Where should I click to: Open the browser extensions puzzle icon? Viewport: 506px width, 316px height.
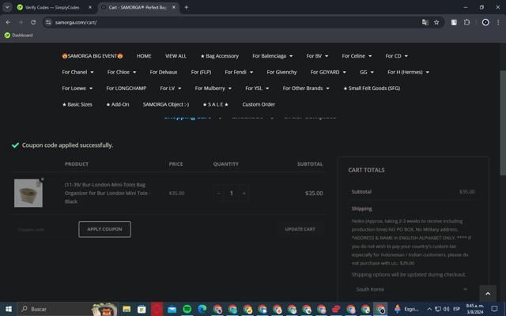[466, 22]
